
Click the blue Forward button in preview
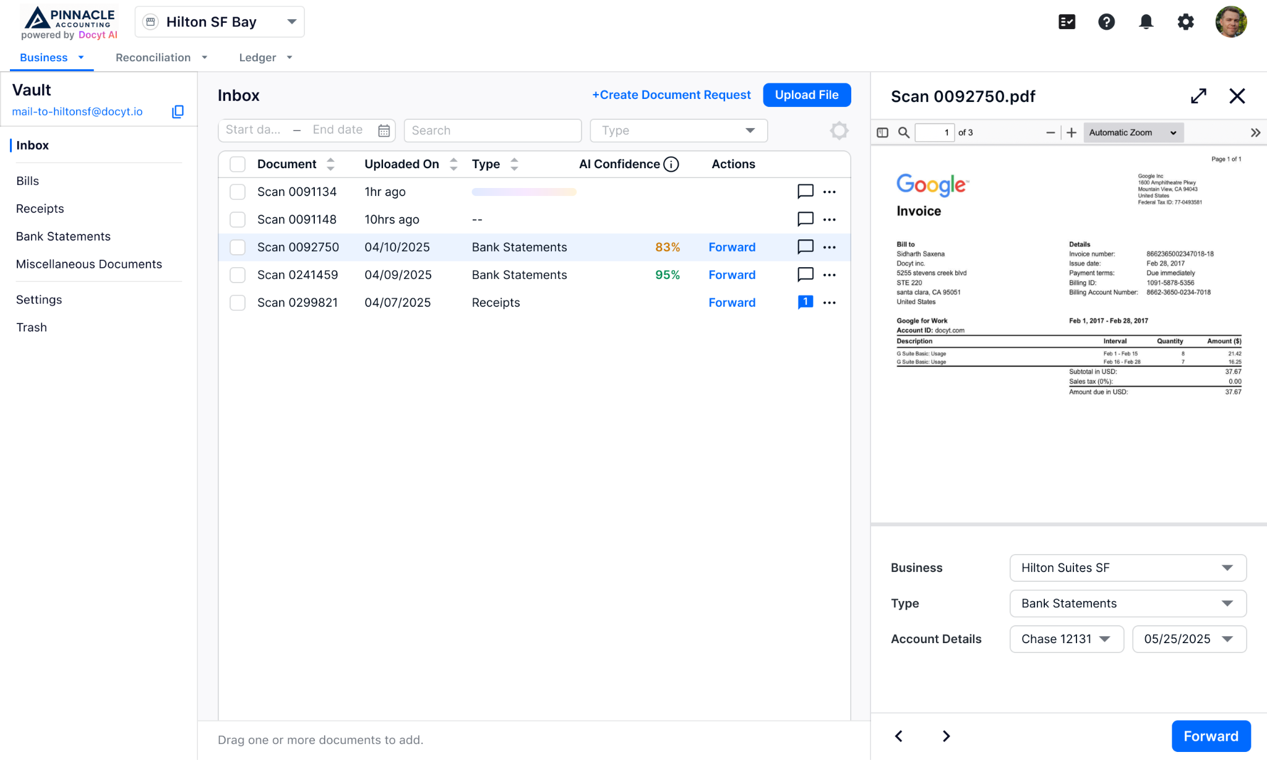(x=1211, y=736)
